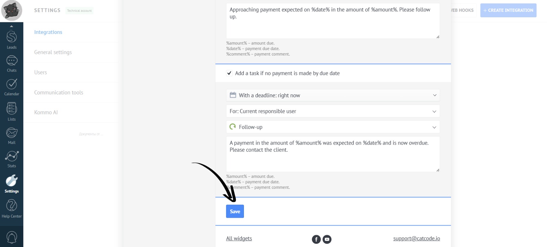Click the account avatar in top-left
This screenshot has height=247, width=547.
[x=11, y=11]
